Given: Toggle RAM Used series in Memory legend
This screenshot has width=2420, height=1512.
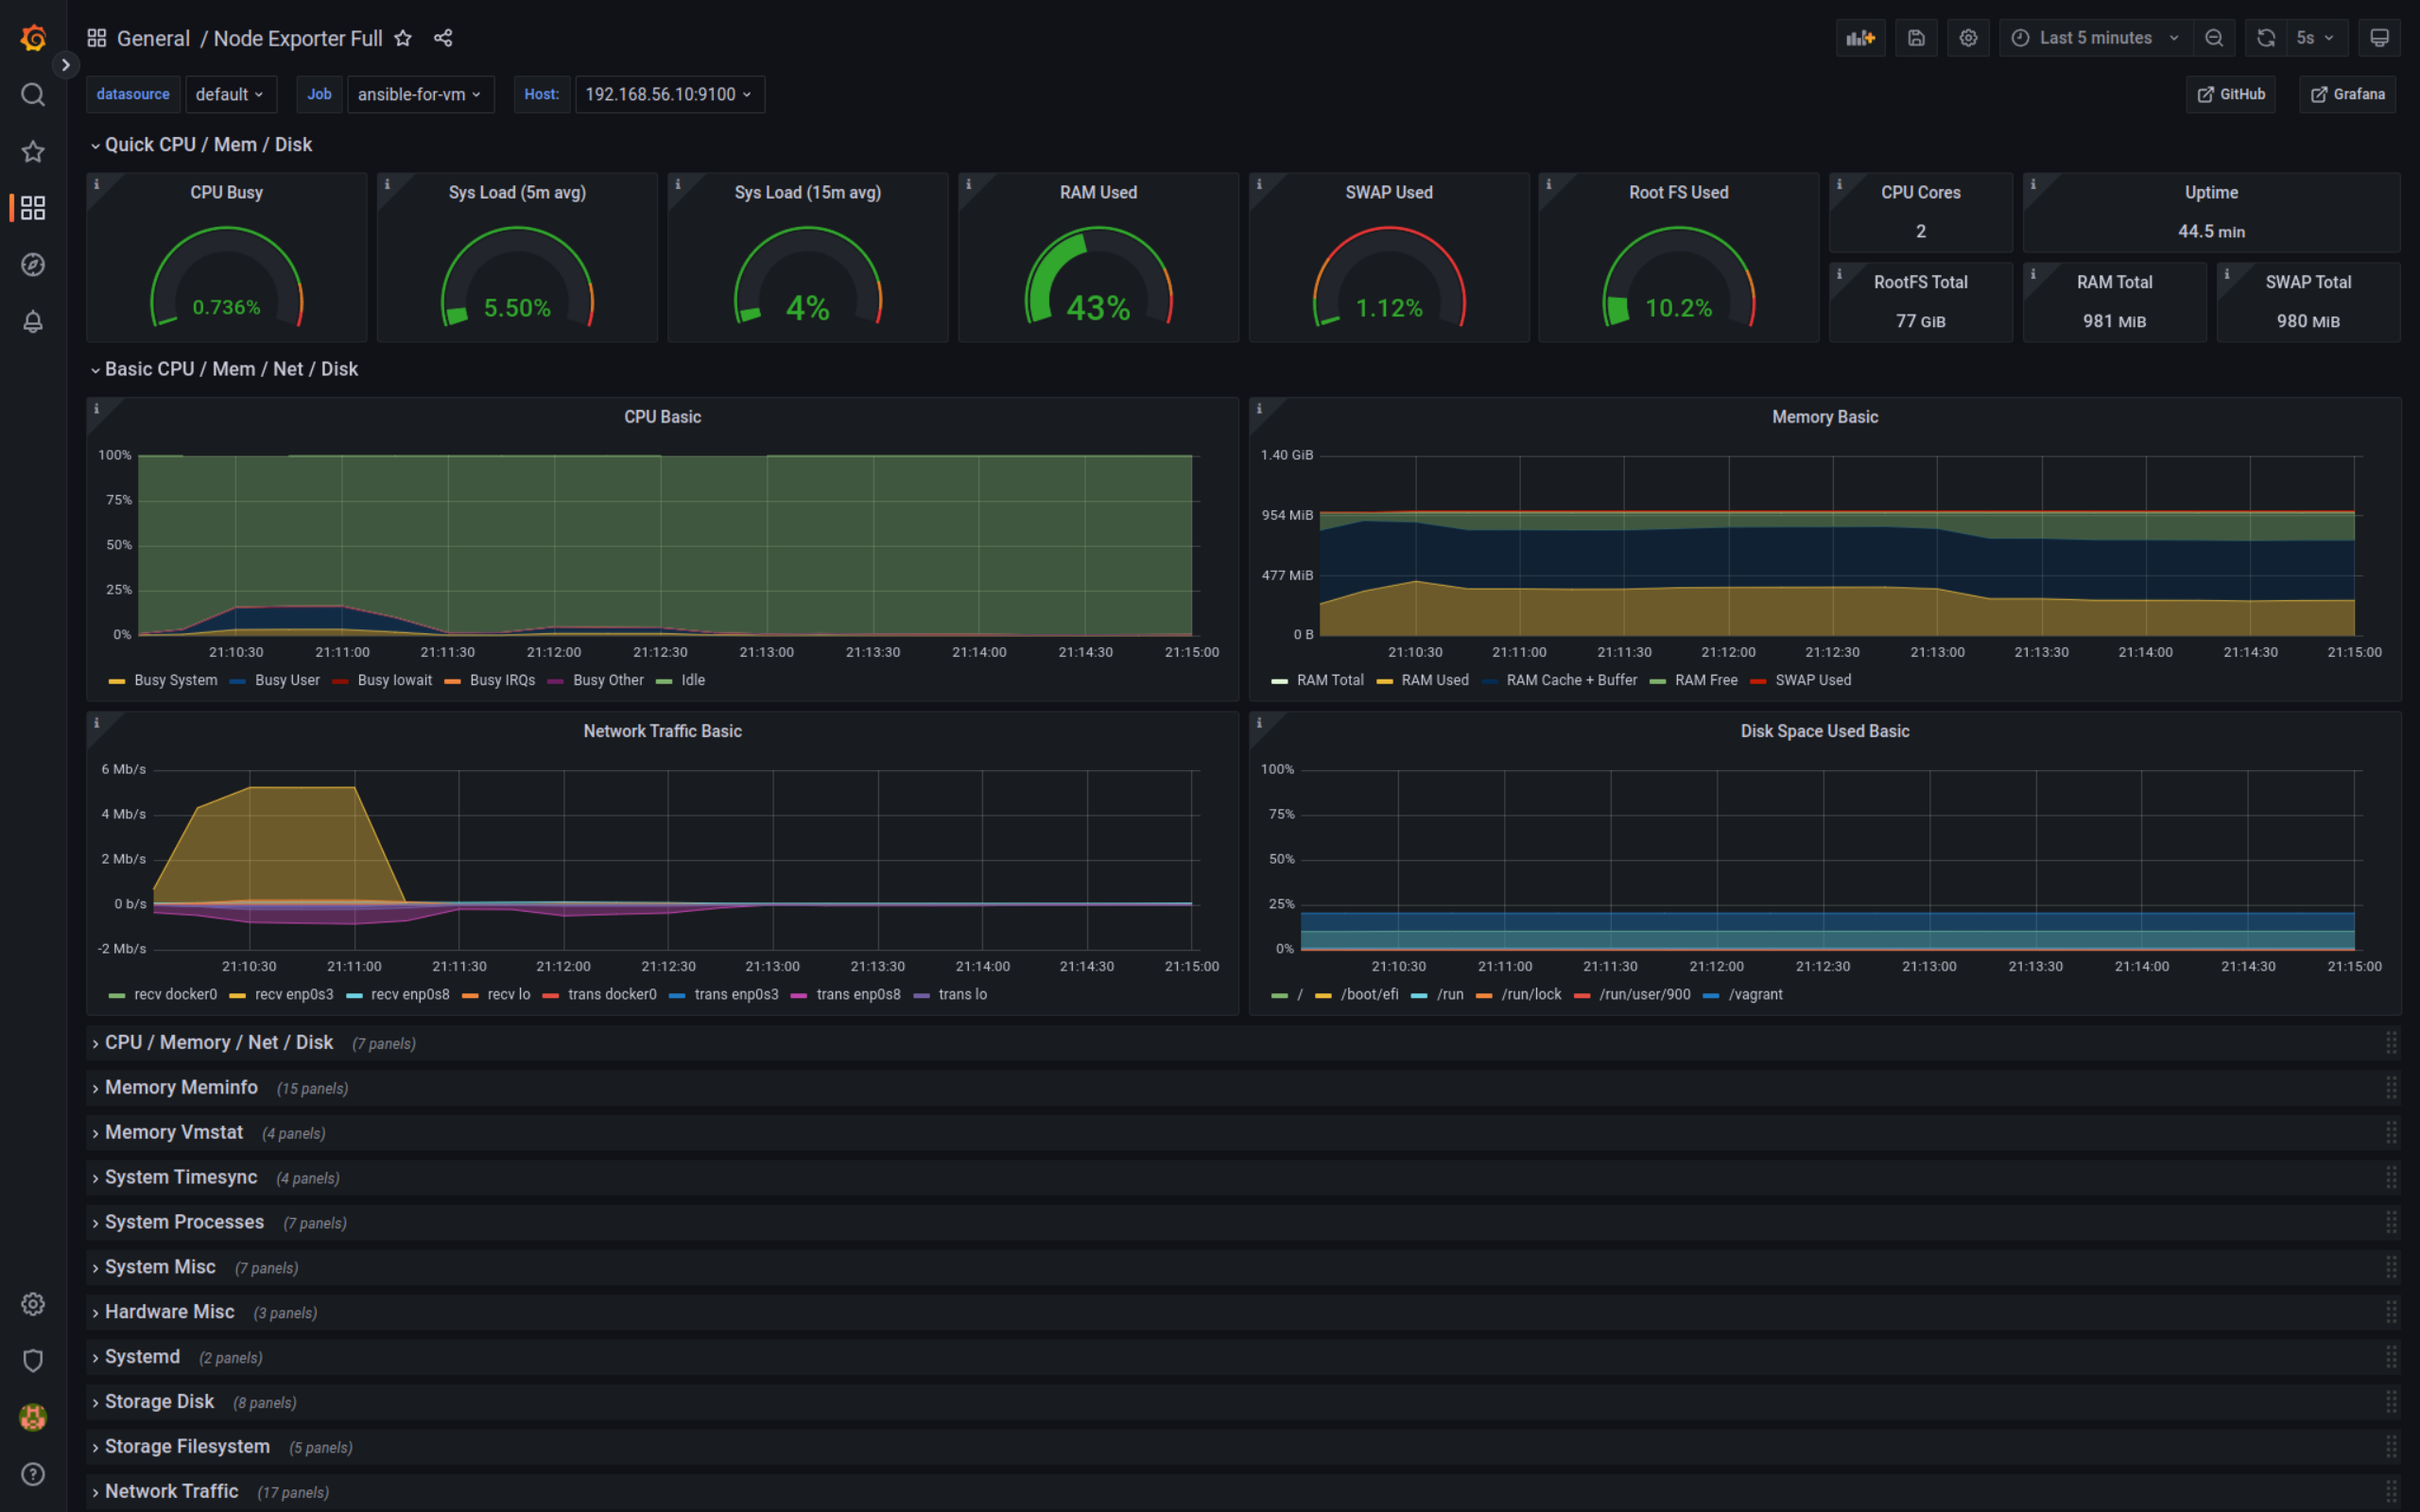Looking at the screenshot, I should pyautogui.click(x=1434, y=680).
